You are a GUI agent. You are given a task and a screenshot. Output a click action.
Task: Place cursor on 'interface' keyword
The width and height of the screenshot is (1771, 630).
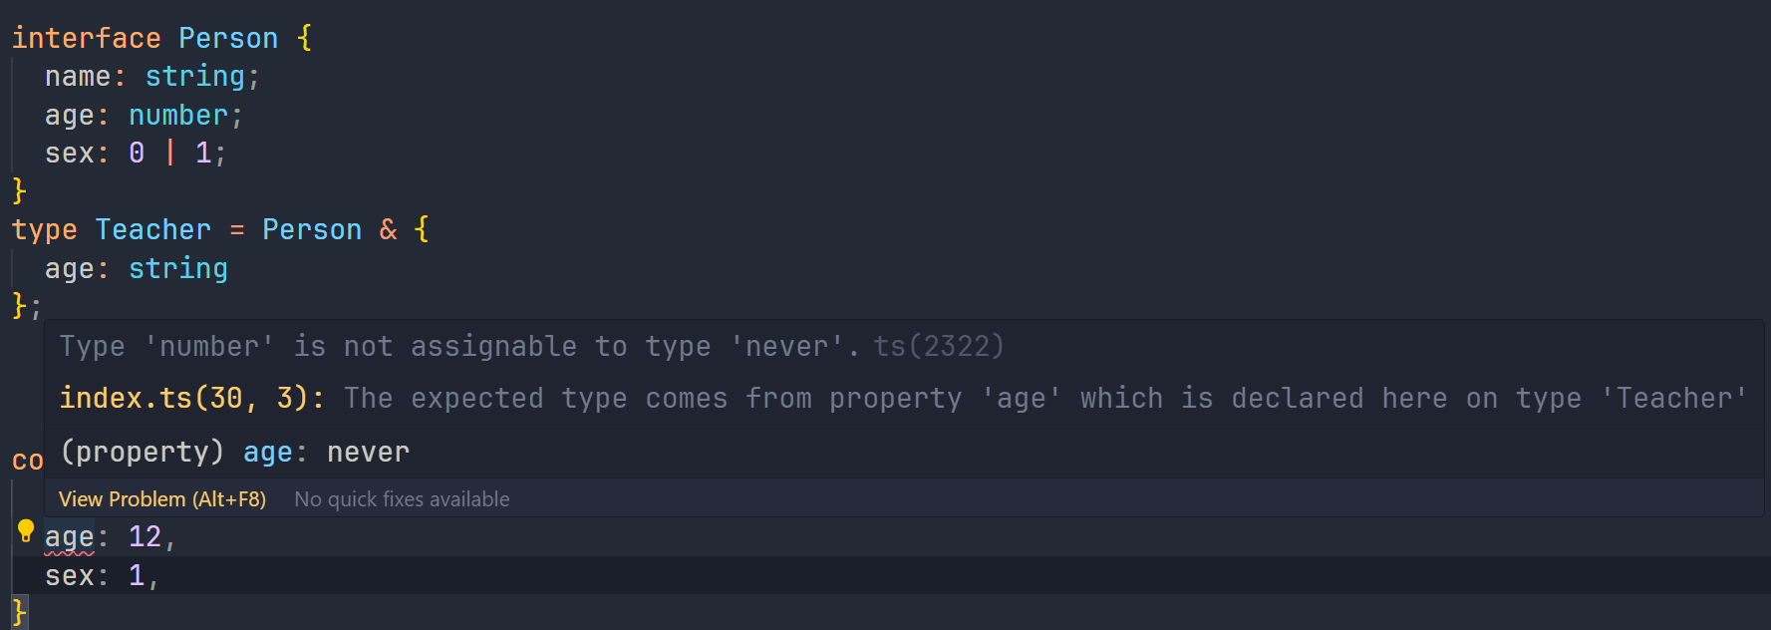(86, 38)
